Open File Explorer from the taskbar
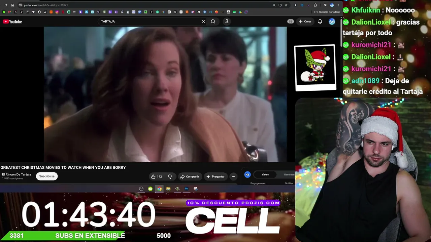The image size is (431, 242). click(168, 189)
